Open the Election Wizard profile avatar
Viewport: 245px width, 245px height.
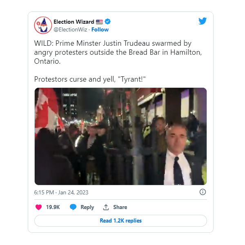coord(43,25)
